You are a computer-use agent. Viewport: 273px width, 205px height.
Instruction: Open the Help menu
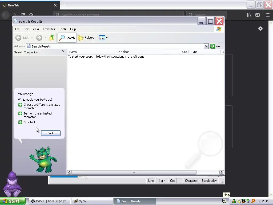tap(73, 29)
